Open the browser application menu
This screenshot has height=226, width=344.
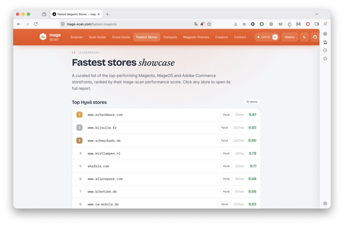[325, 24]
